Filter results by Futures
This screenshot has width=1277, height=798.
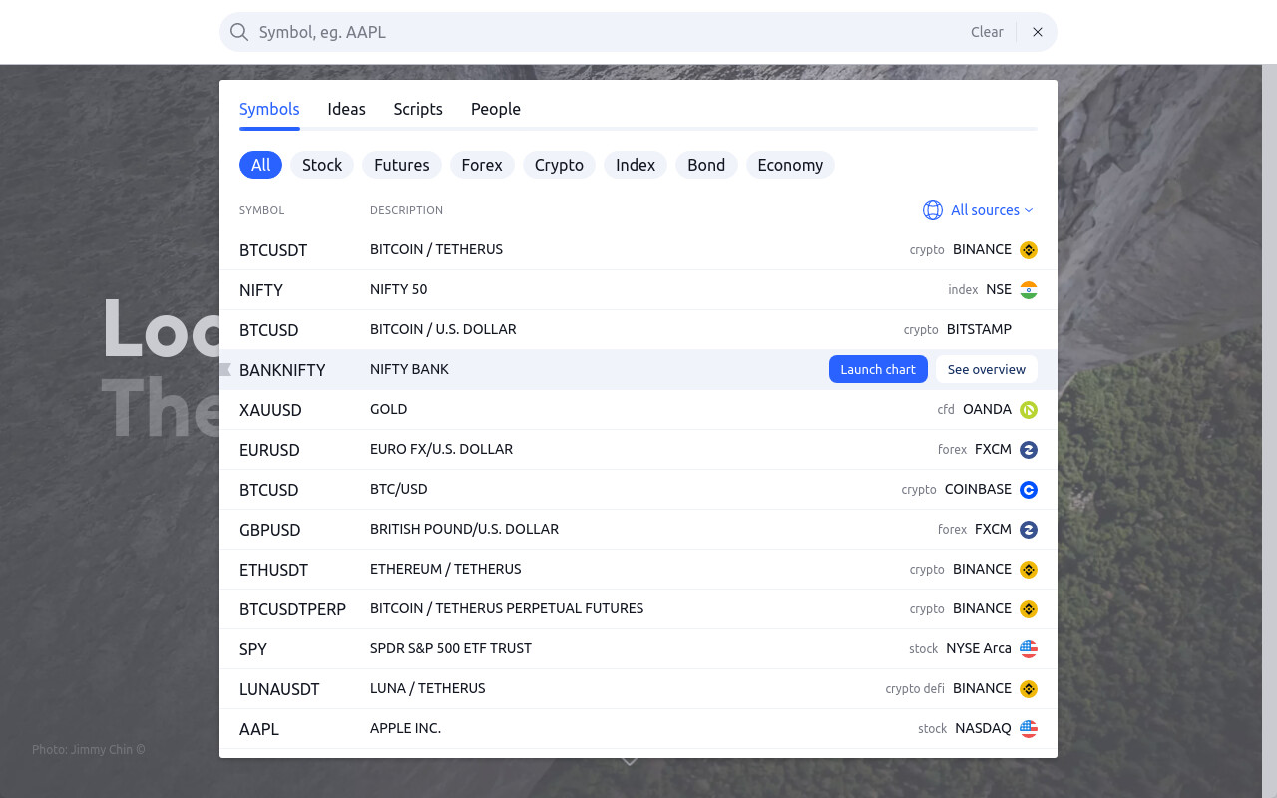pos(402,165)
